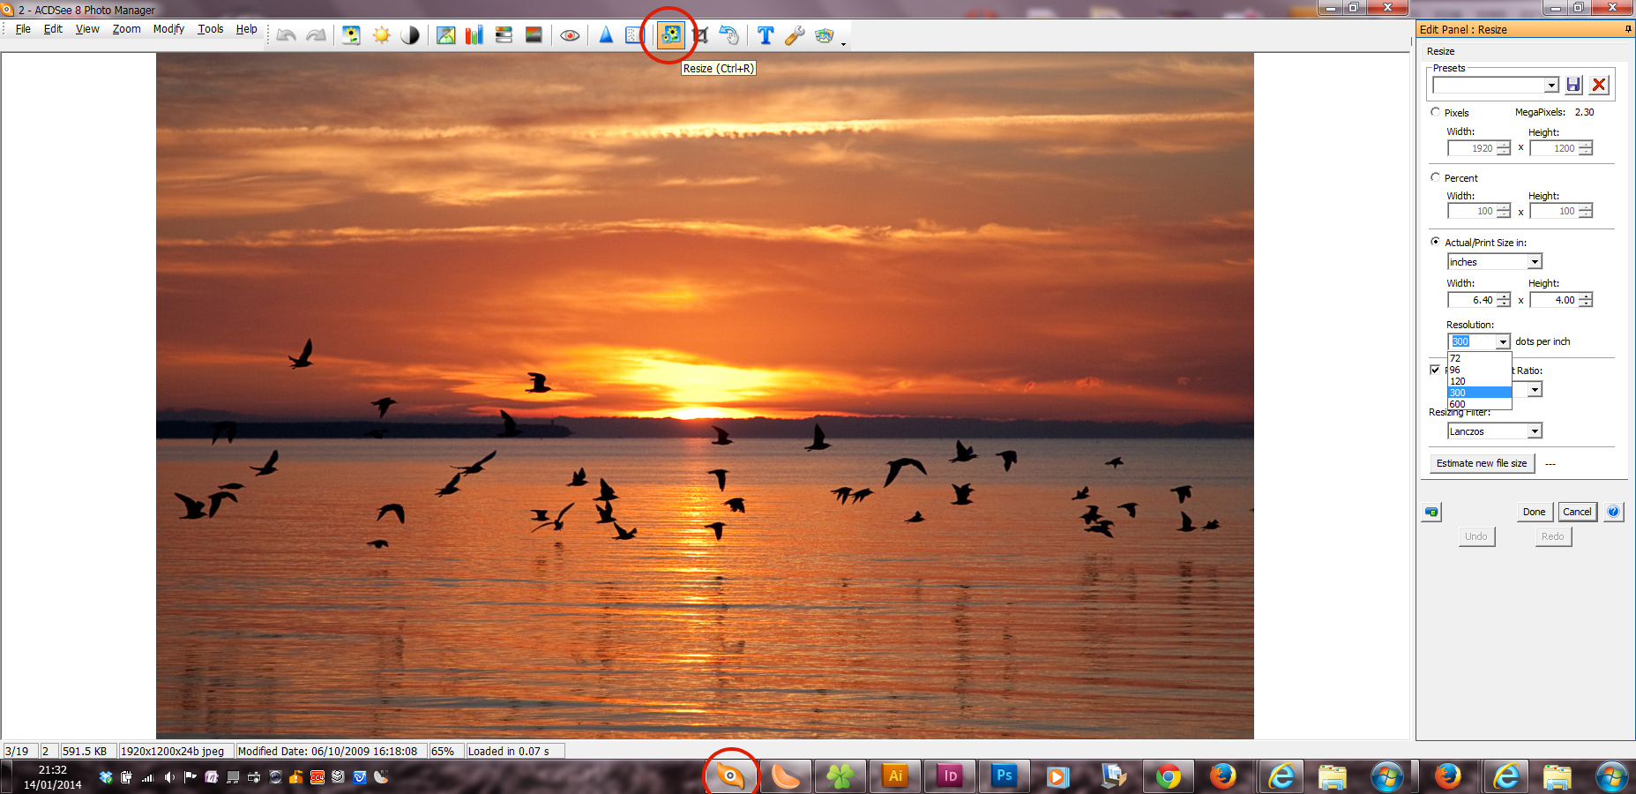The image size is (1636, 794).
Task: Click the color stripes adjustment icon
Action: coord(504,35)
